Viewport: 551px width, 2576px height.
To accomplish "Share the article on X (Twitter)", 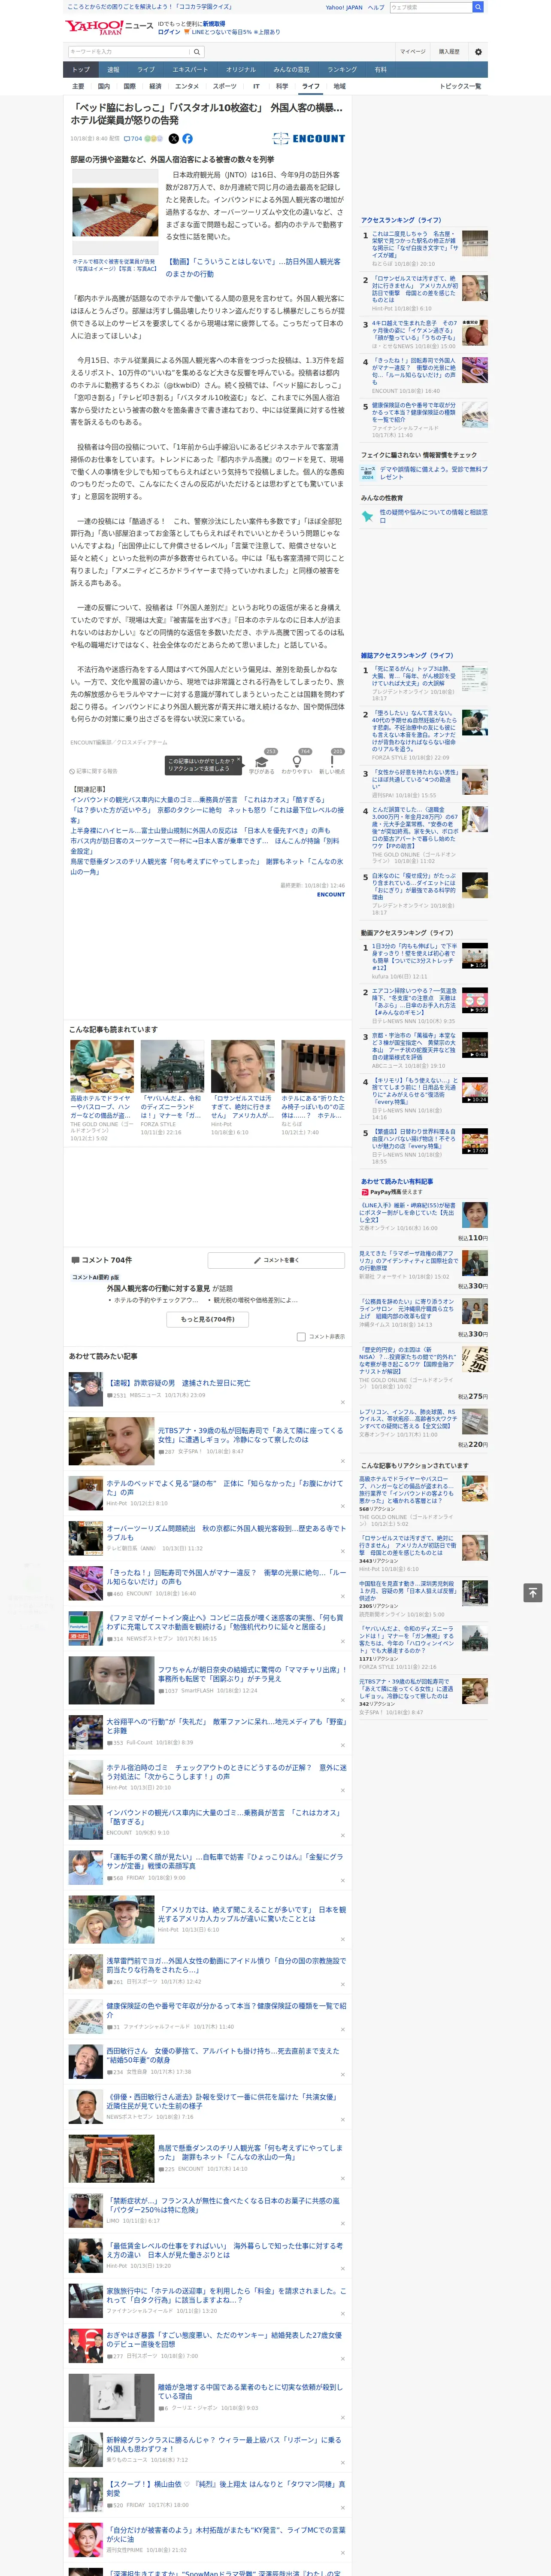I will click(x=174, y=139).
